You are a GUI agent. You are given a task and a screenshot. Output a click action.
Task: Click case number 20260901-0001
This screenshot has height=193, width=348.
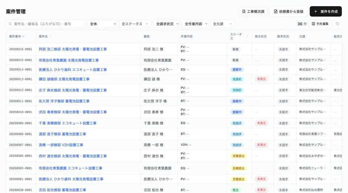21,179
